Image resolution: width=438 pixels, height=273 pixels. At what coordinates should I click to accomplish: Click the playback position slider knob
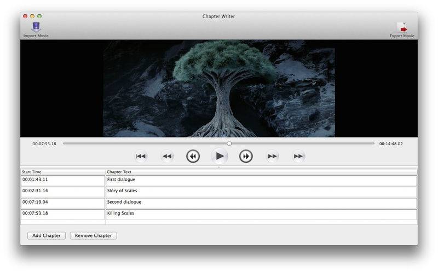tap(229, 144)
